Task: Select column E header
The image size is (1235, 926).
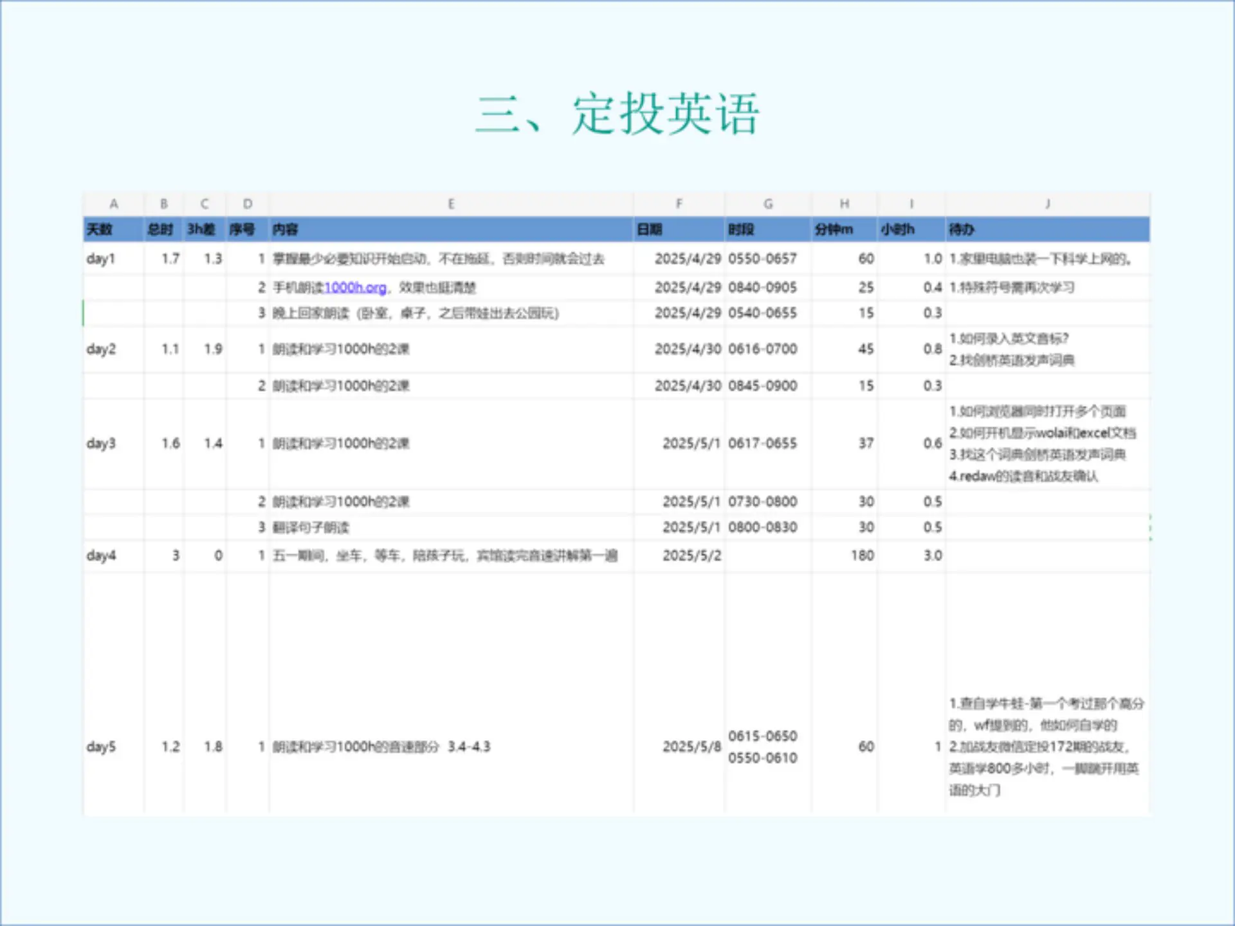Action: coord(451,204)
